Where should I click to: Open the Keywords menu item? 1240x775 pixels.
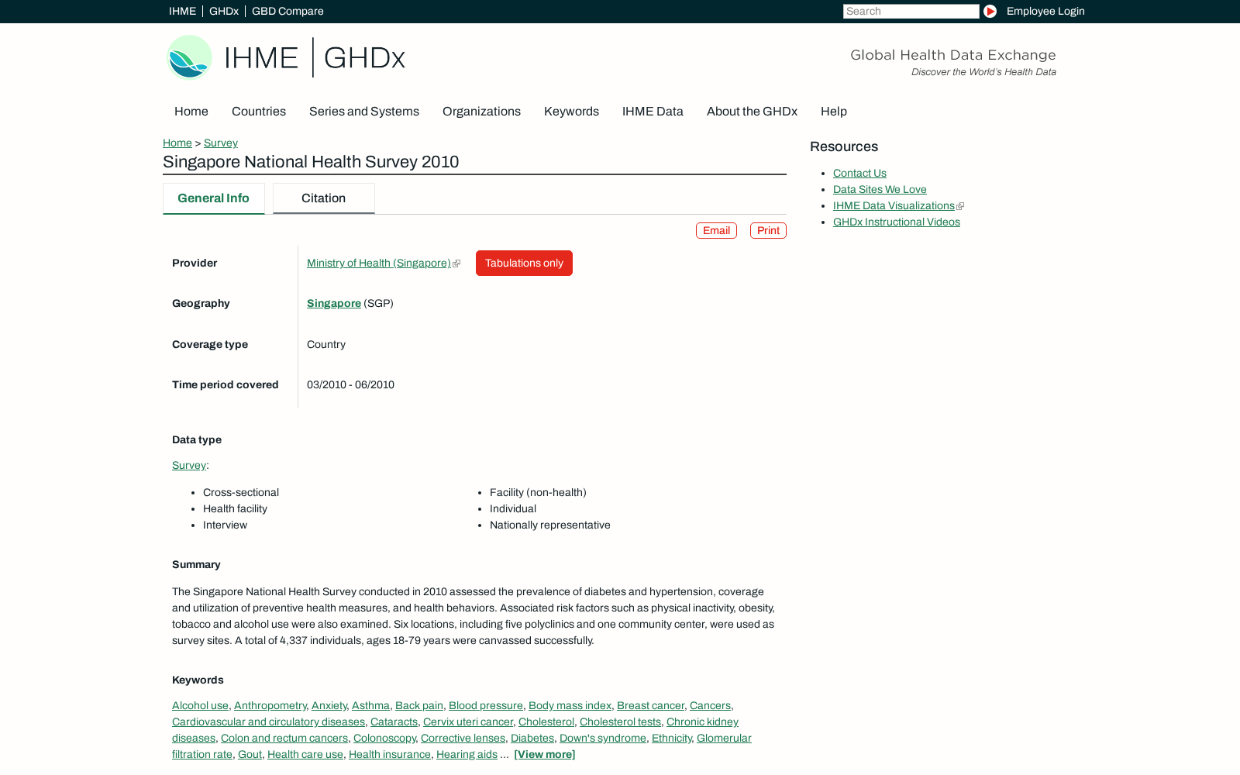click(571, 112)
